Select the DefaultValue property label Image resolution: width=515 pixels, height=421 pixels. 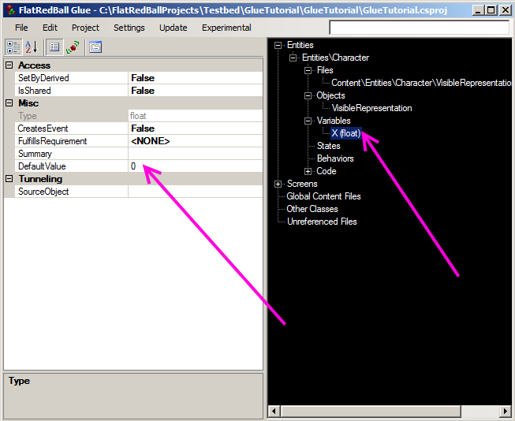(x=42, y=166)
